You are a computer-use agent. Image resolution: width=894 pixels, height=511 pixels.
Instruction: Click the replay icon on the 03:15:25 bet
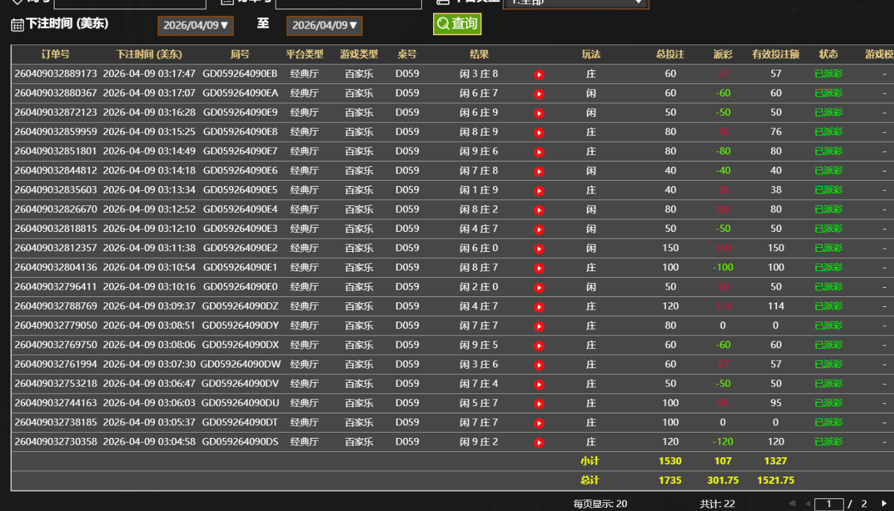[539, 132]
